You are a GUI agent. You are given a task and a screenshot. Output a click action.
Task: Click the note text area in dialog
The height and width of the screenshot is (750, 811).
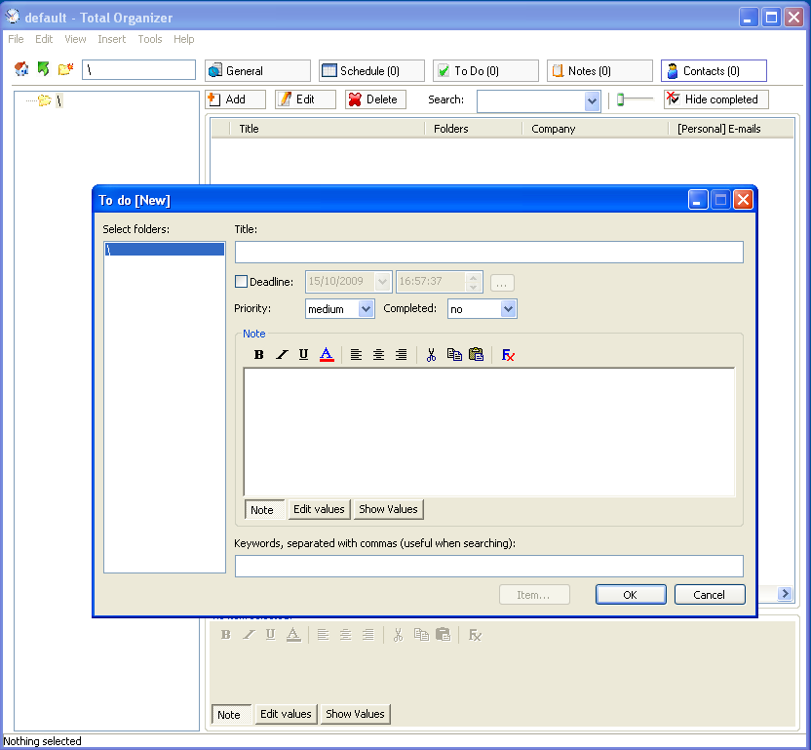(x=489, y=432)
